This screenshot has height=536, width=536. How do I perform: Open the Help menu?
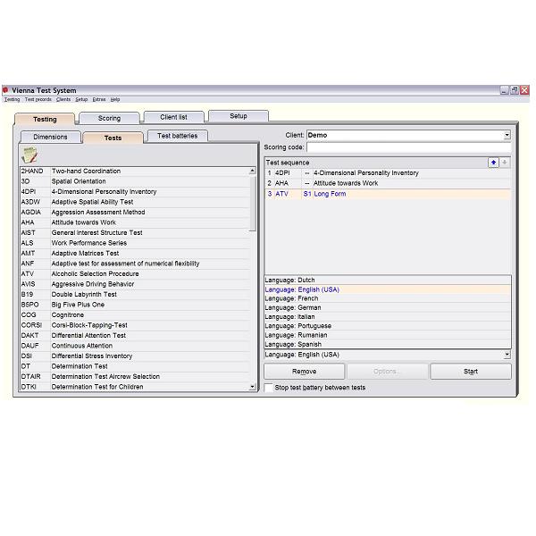(x=115, y=99)
